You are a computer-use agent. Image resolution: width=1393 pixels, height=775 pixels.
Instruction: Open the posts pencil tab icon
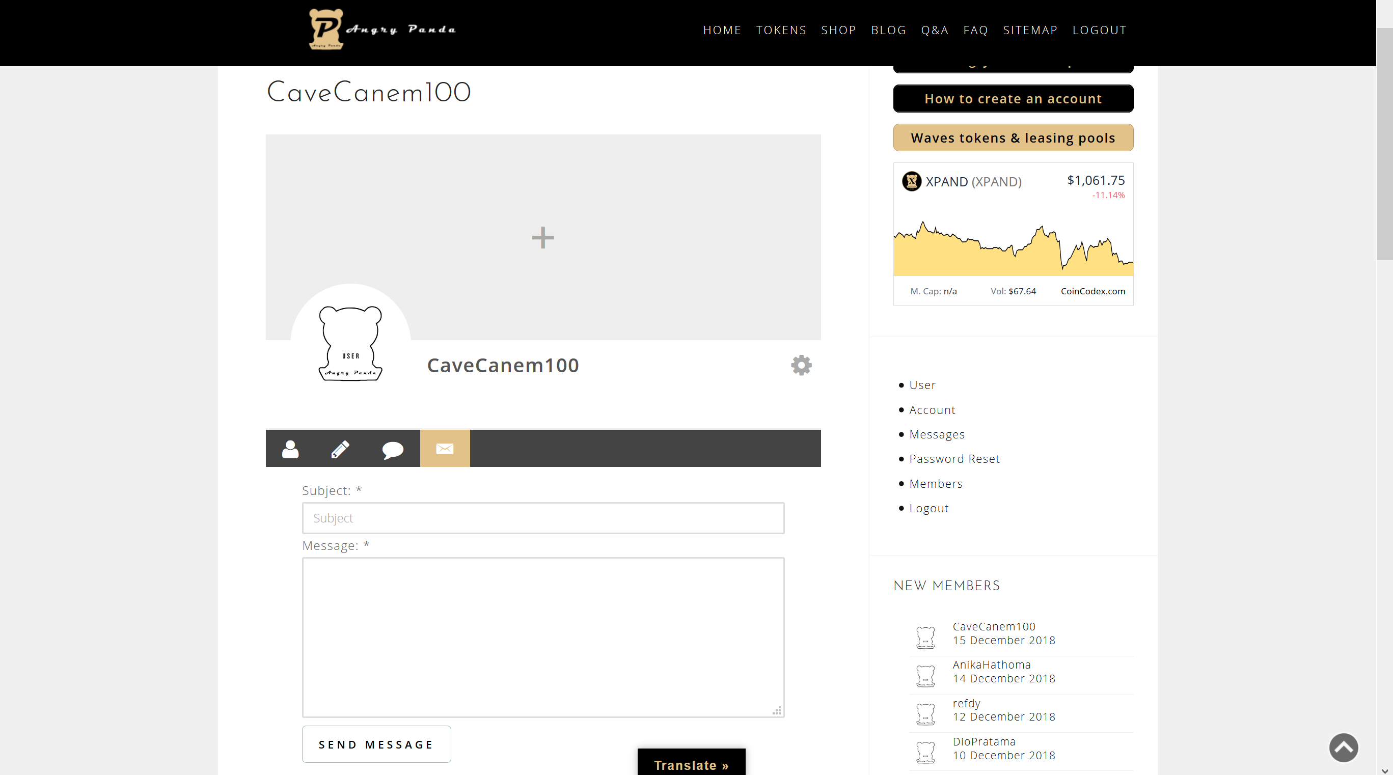340,449
